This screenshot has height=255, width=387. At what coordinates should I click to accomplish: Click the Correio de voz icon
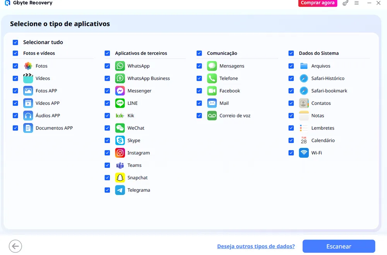(212, 116)
